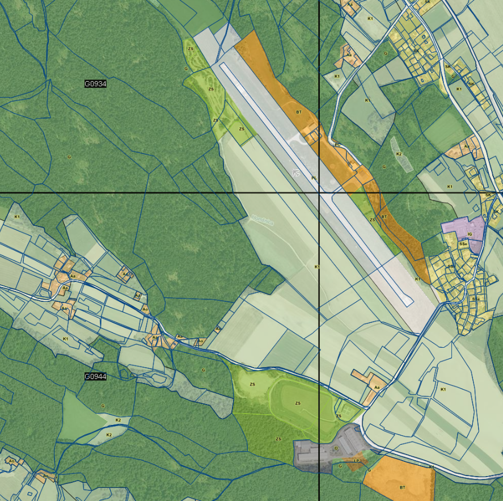Click the SSa zone label below the IG zone

(463, 244)
